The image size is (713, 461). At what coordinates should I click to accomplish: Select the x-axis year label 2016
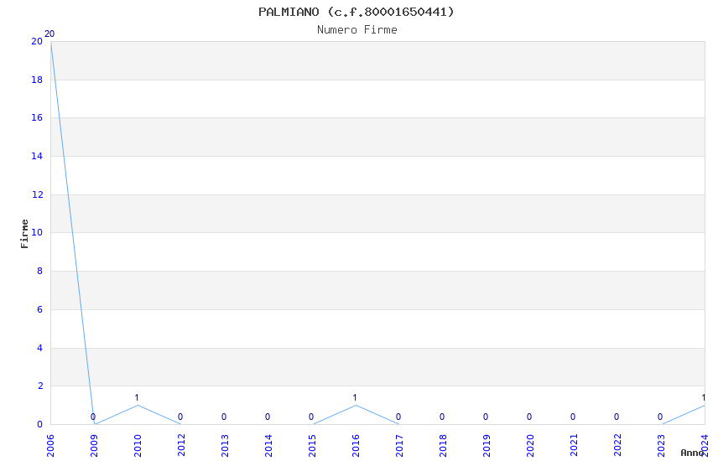pos(356,446)
